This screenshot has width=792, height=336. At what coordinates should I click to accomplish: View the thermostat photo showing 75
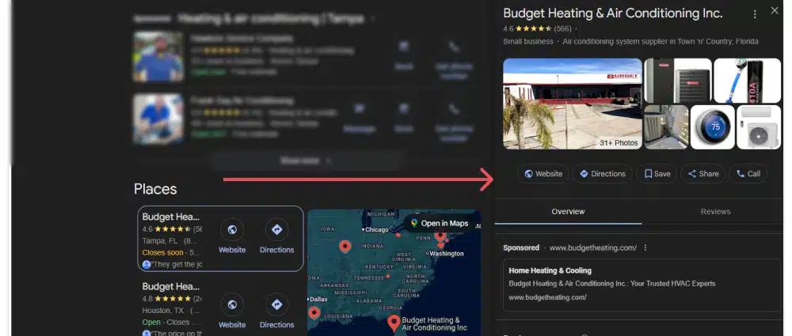[712, 127]
